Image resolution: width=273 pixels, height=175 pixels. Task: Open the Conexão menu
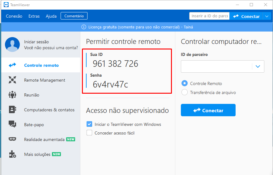[x=14, y=16]
